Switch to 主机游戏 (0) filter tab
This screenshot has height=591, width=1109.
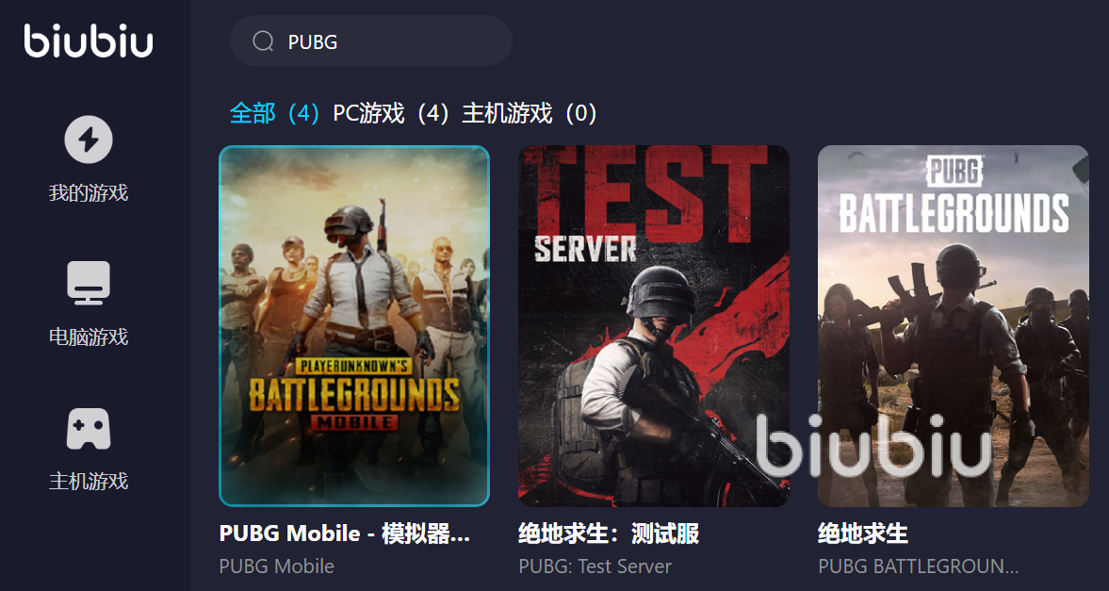tap(530, 113)
